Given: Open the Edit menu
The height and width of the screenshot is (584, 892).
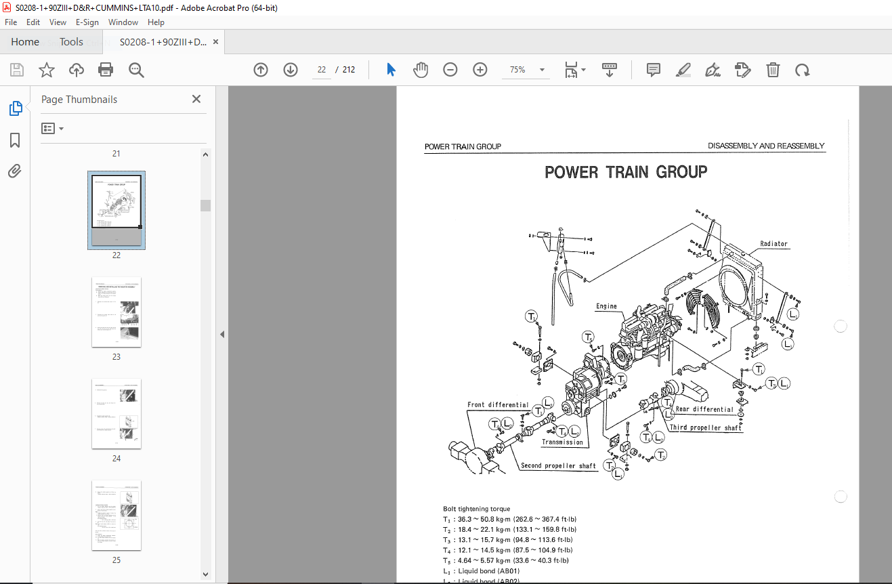Looking at the screenshot, I should coord(33,22).
